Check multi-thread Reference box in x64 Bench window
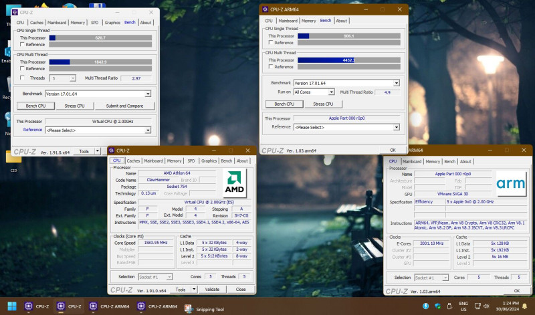535x315 pixels. 22,69
